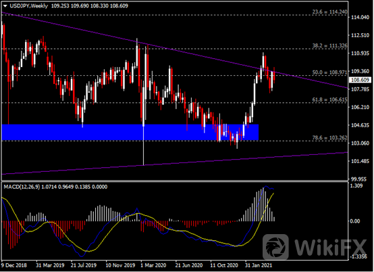Click the MACD(12,26,9) indicator label

(22, 187)
